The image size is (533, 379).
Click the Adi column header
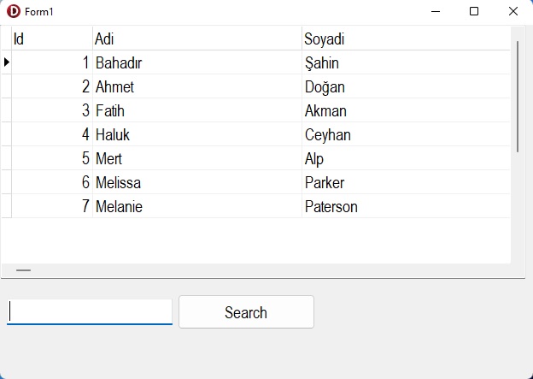(x=196, y=39)
